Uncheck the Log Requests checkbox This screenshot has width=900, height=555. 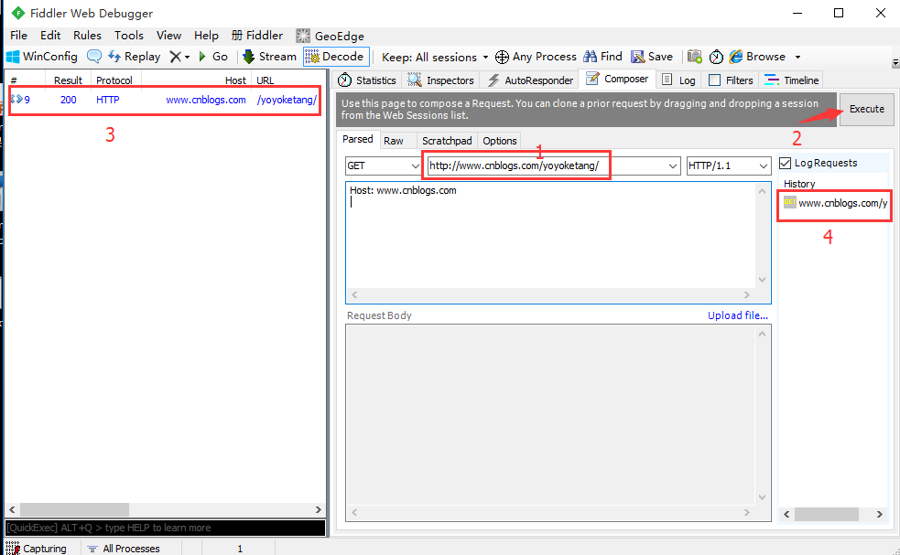(785, 163)
